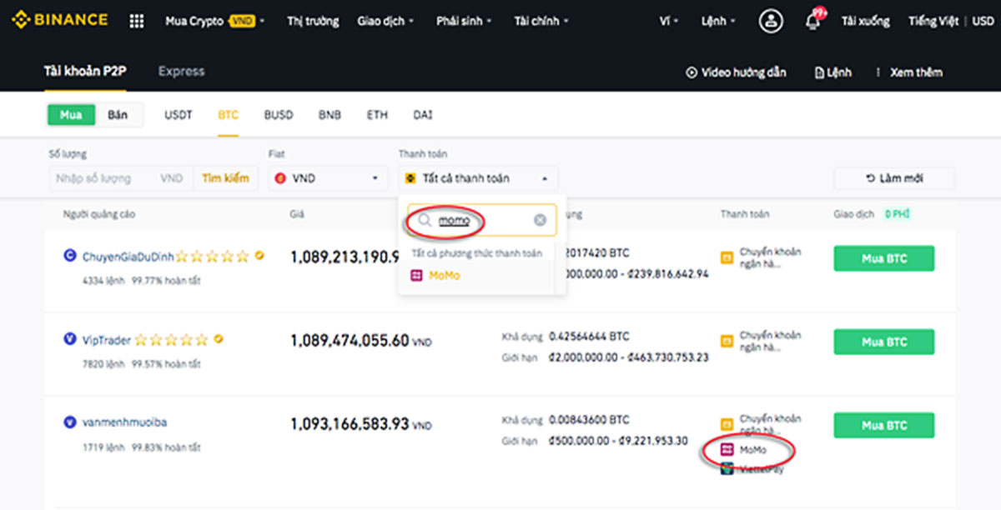Screen dimensions: 1001x510
Task: Switch to the Express tab
Action: click(x=181, y=72)
